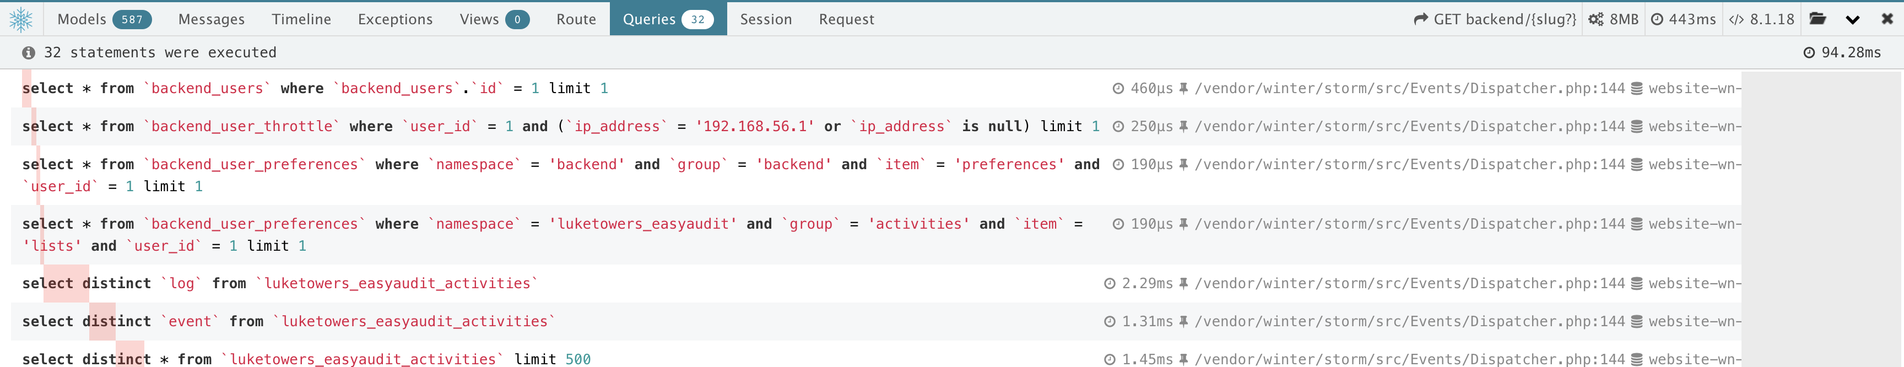Click the 32 badge on Queries
1904x367 pixels.
697,19
